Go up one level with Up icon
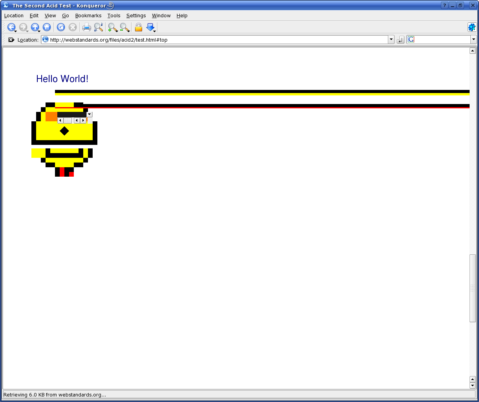 pyautogui.click(x=35, y=27)
